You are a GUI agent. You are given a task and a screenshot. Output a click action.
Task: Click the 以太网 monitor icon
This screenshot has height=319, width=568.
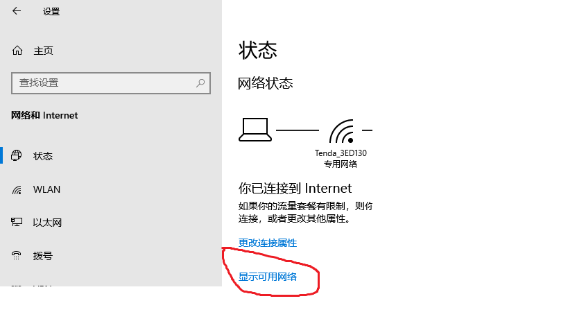point(17,222)
